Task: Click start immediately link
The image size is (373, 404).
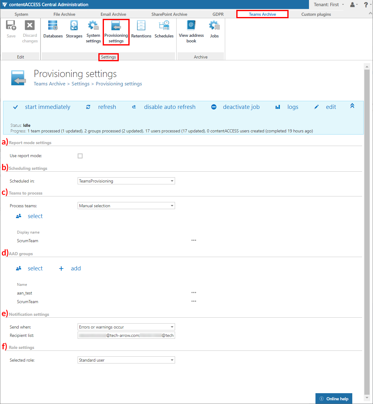Action: [x=47, y=107]
